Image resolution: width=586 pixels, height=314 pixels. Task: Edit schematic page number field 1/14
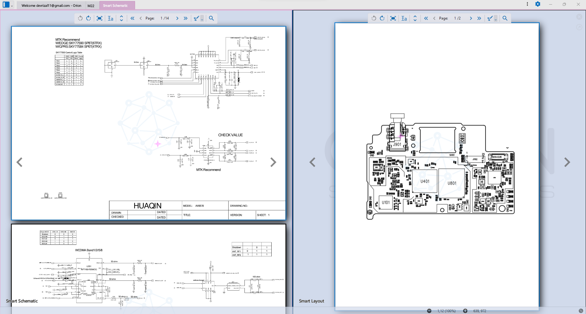[165, 18]
